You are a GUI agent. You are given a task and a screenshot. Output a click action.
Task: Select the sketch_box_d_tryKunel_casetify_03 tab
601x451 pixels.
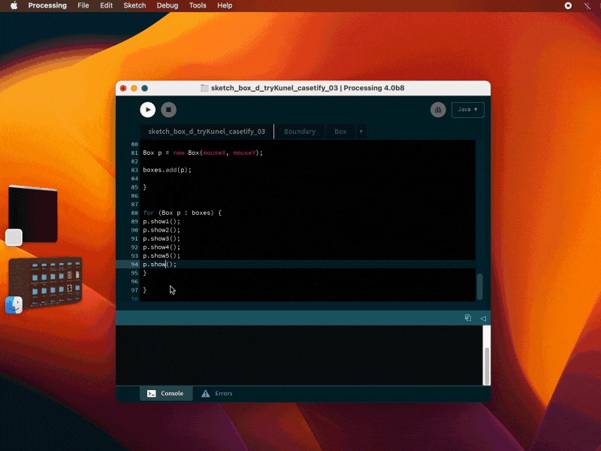coord(207,132)
